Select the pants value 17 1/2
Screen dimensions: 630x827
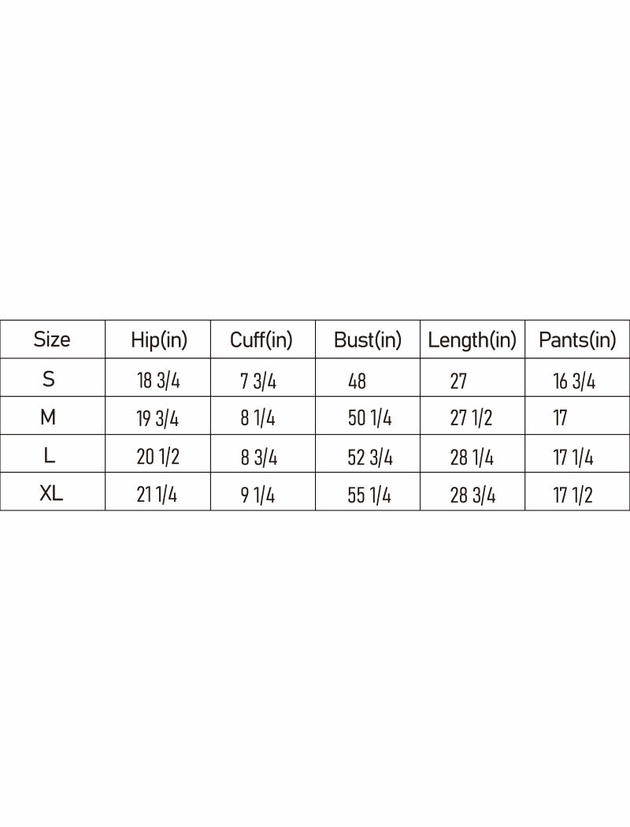coord(573,496)
